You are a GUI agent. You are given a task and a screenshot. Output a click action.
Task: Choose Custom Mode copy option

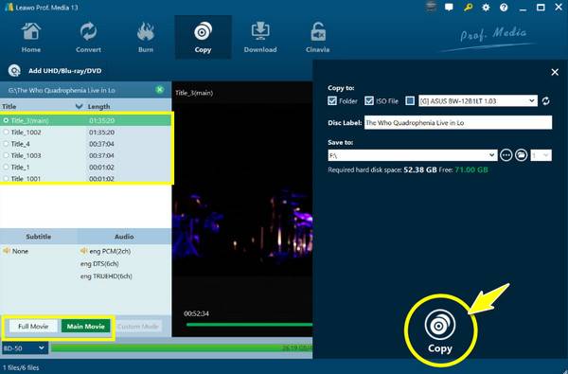(x=138, y=326)
